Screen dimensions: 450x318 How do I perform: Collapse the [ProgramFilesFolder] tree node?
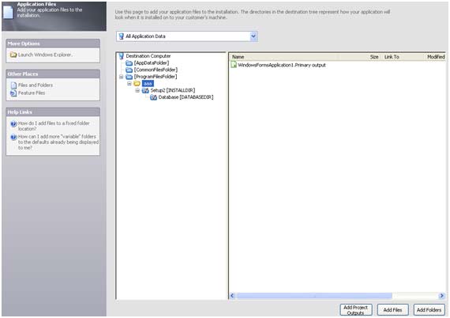tap(121, 77)
